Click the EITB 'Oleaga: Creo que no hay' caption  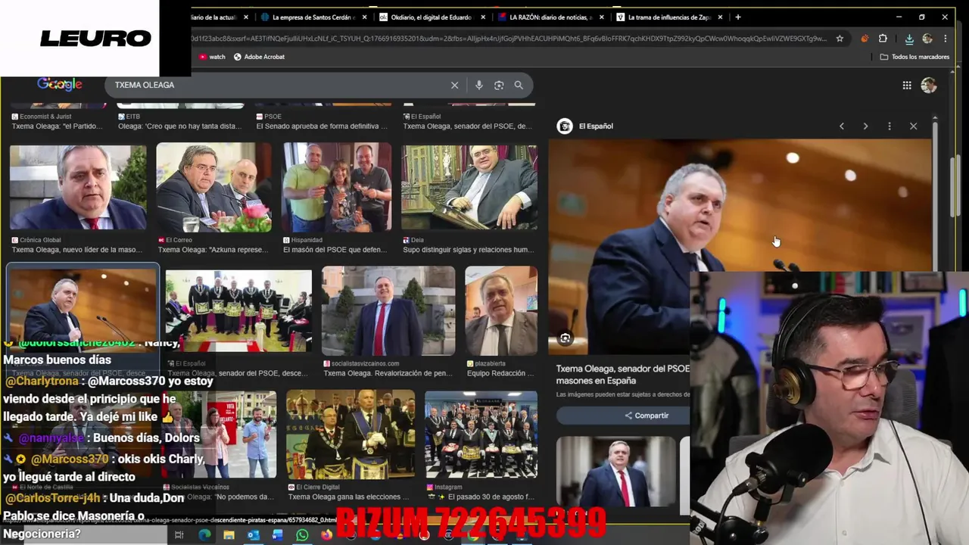point(179,126)
